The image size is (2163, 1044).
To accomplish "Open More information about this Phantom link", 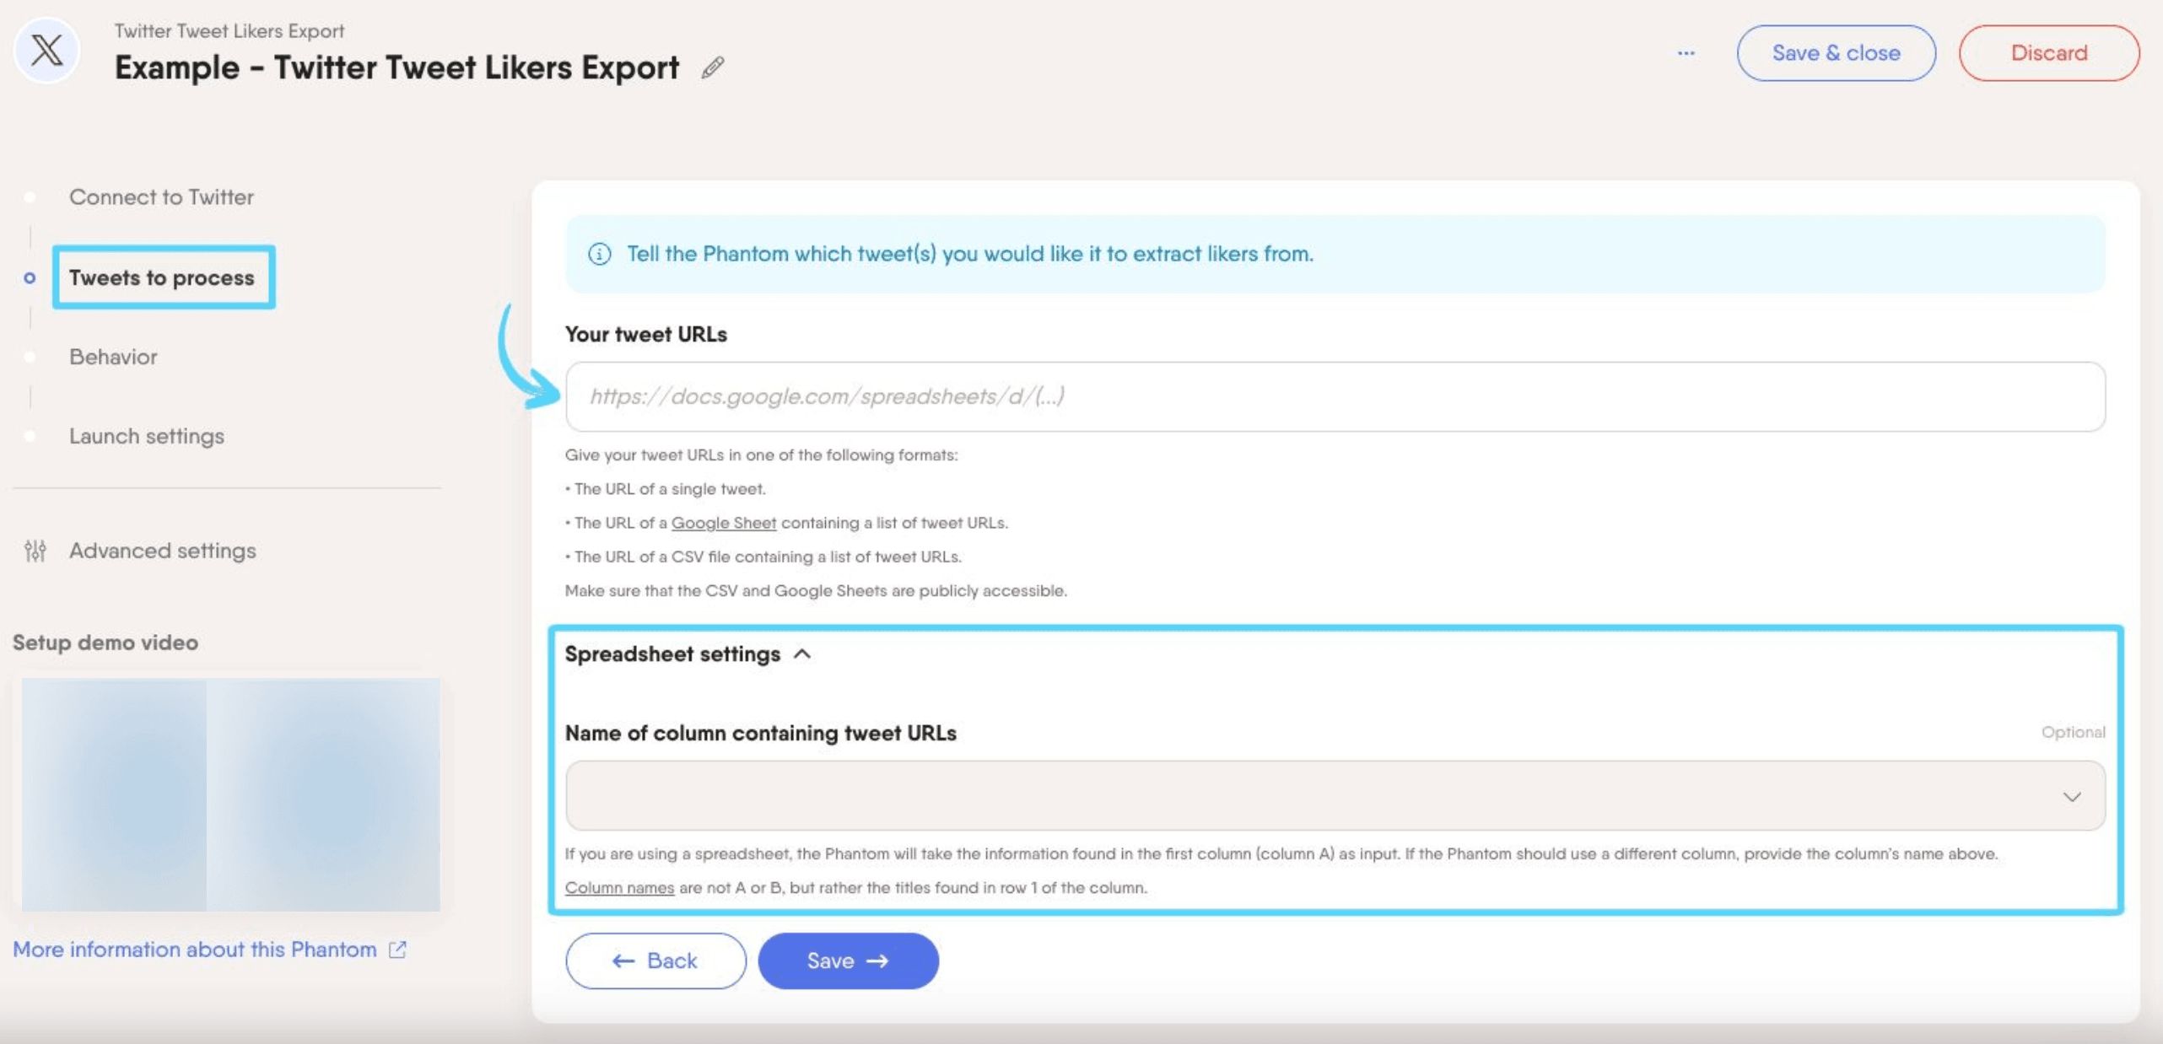I will pyautogui.click(x=195, y=950).
